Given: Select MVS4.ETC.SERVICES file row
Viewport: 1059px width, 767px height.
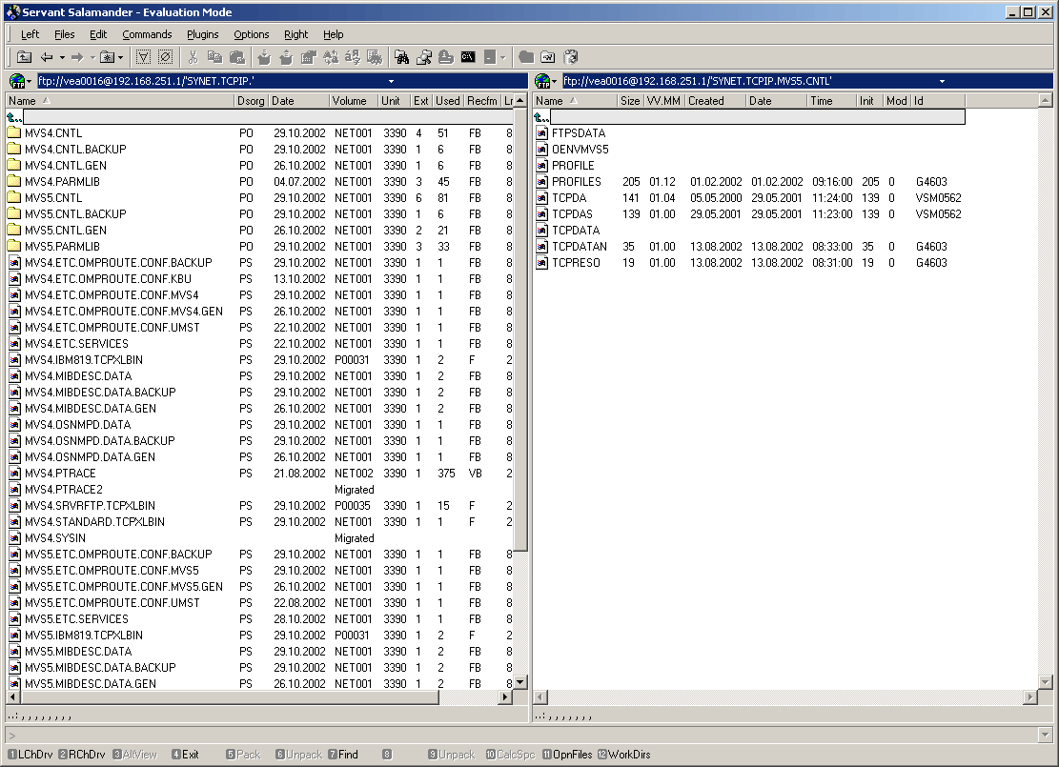Looking at the screenshot, I should [x=260, y=344].
